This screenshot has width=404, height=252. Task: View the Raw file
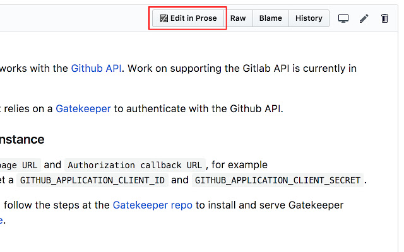[238, 18]
